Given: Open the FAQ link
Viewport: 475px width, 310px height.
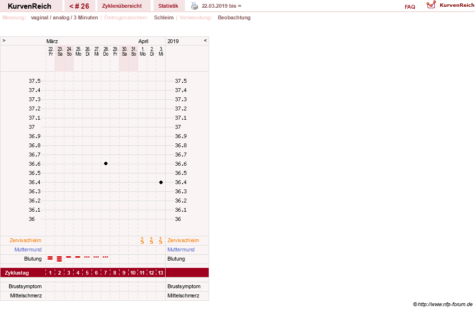Looking at the screenshot, I should coord(410,7).
